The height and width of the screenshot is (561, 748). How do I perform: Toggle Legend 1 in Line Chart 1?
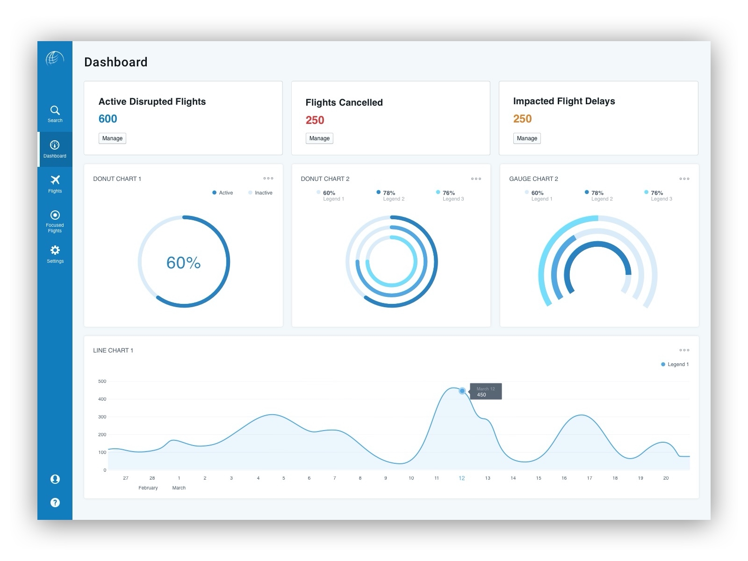click(675, 364)
